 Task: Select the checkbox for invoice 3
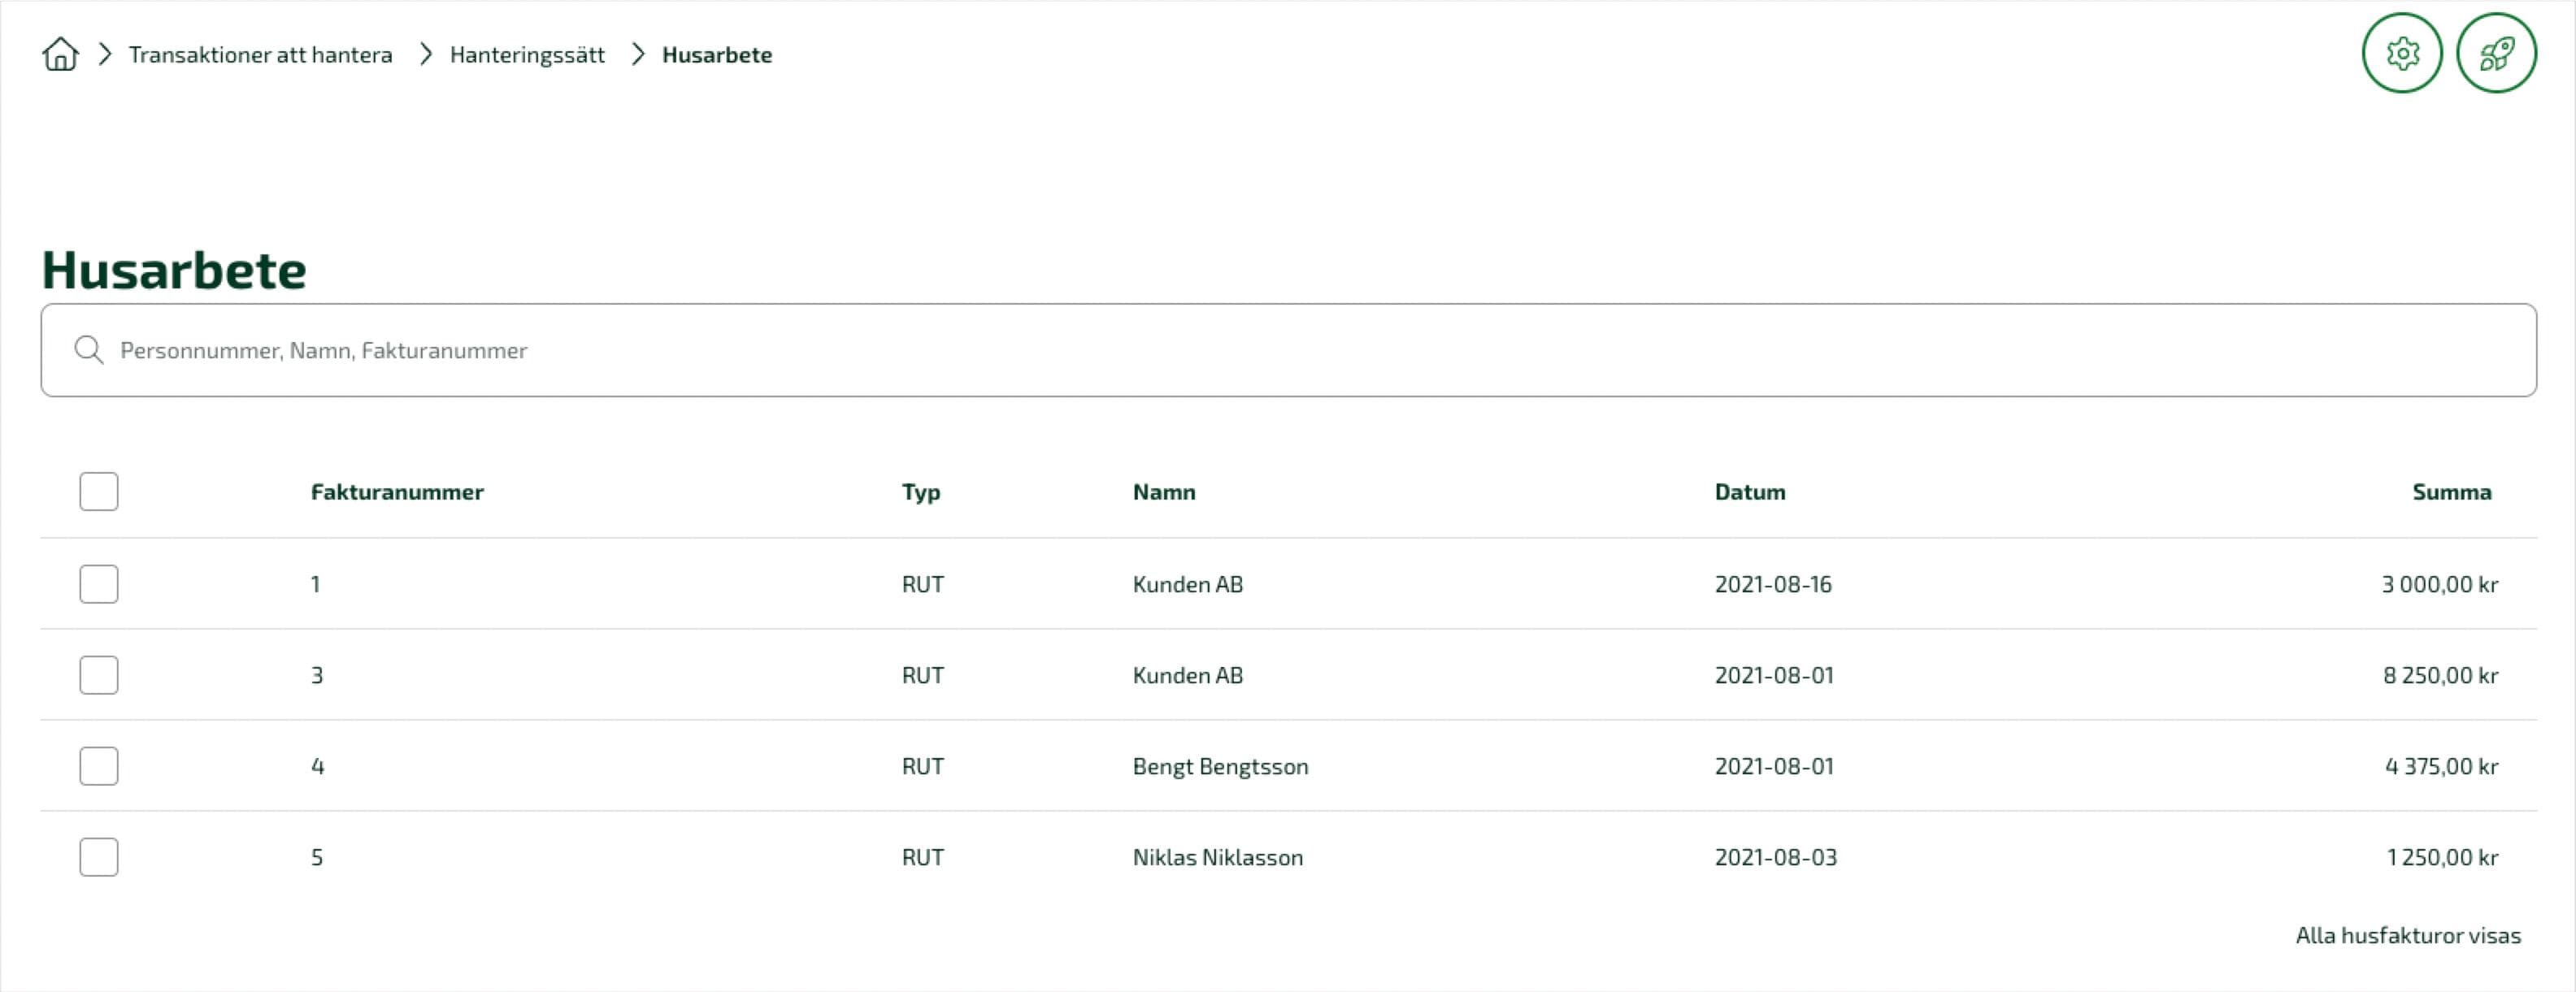tap(99, 675)
